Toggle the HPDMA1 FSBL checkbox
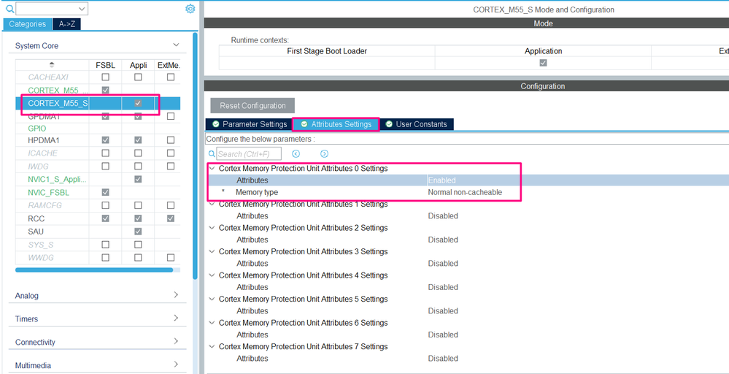 [106, 140]
